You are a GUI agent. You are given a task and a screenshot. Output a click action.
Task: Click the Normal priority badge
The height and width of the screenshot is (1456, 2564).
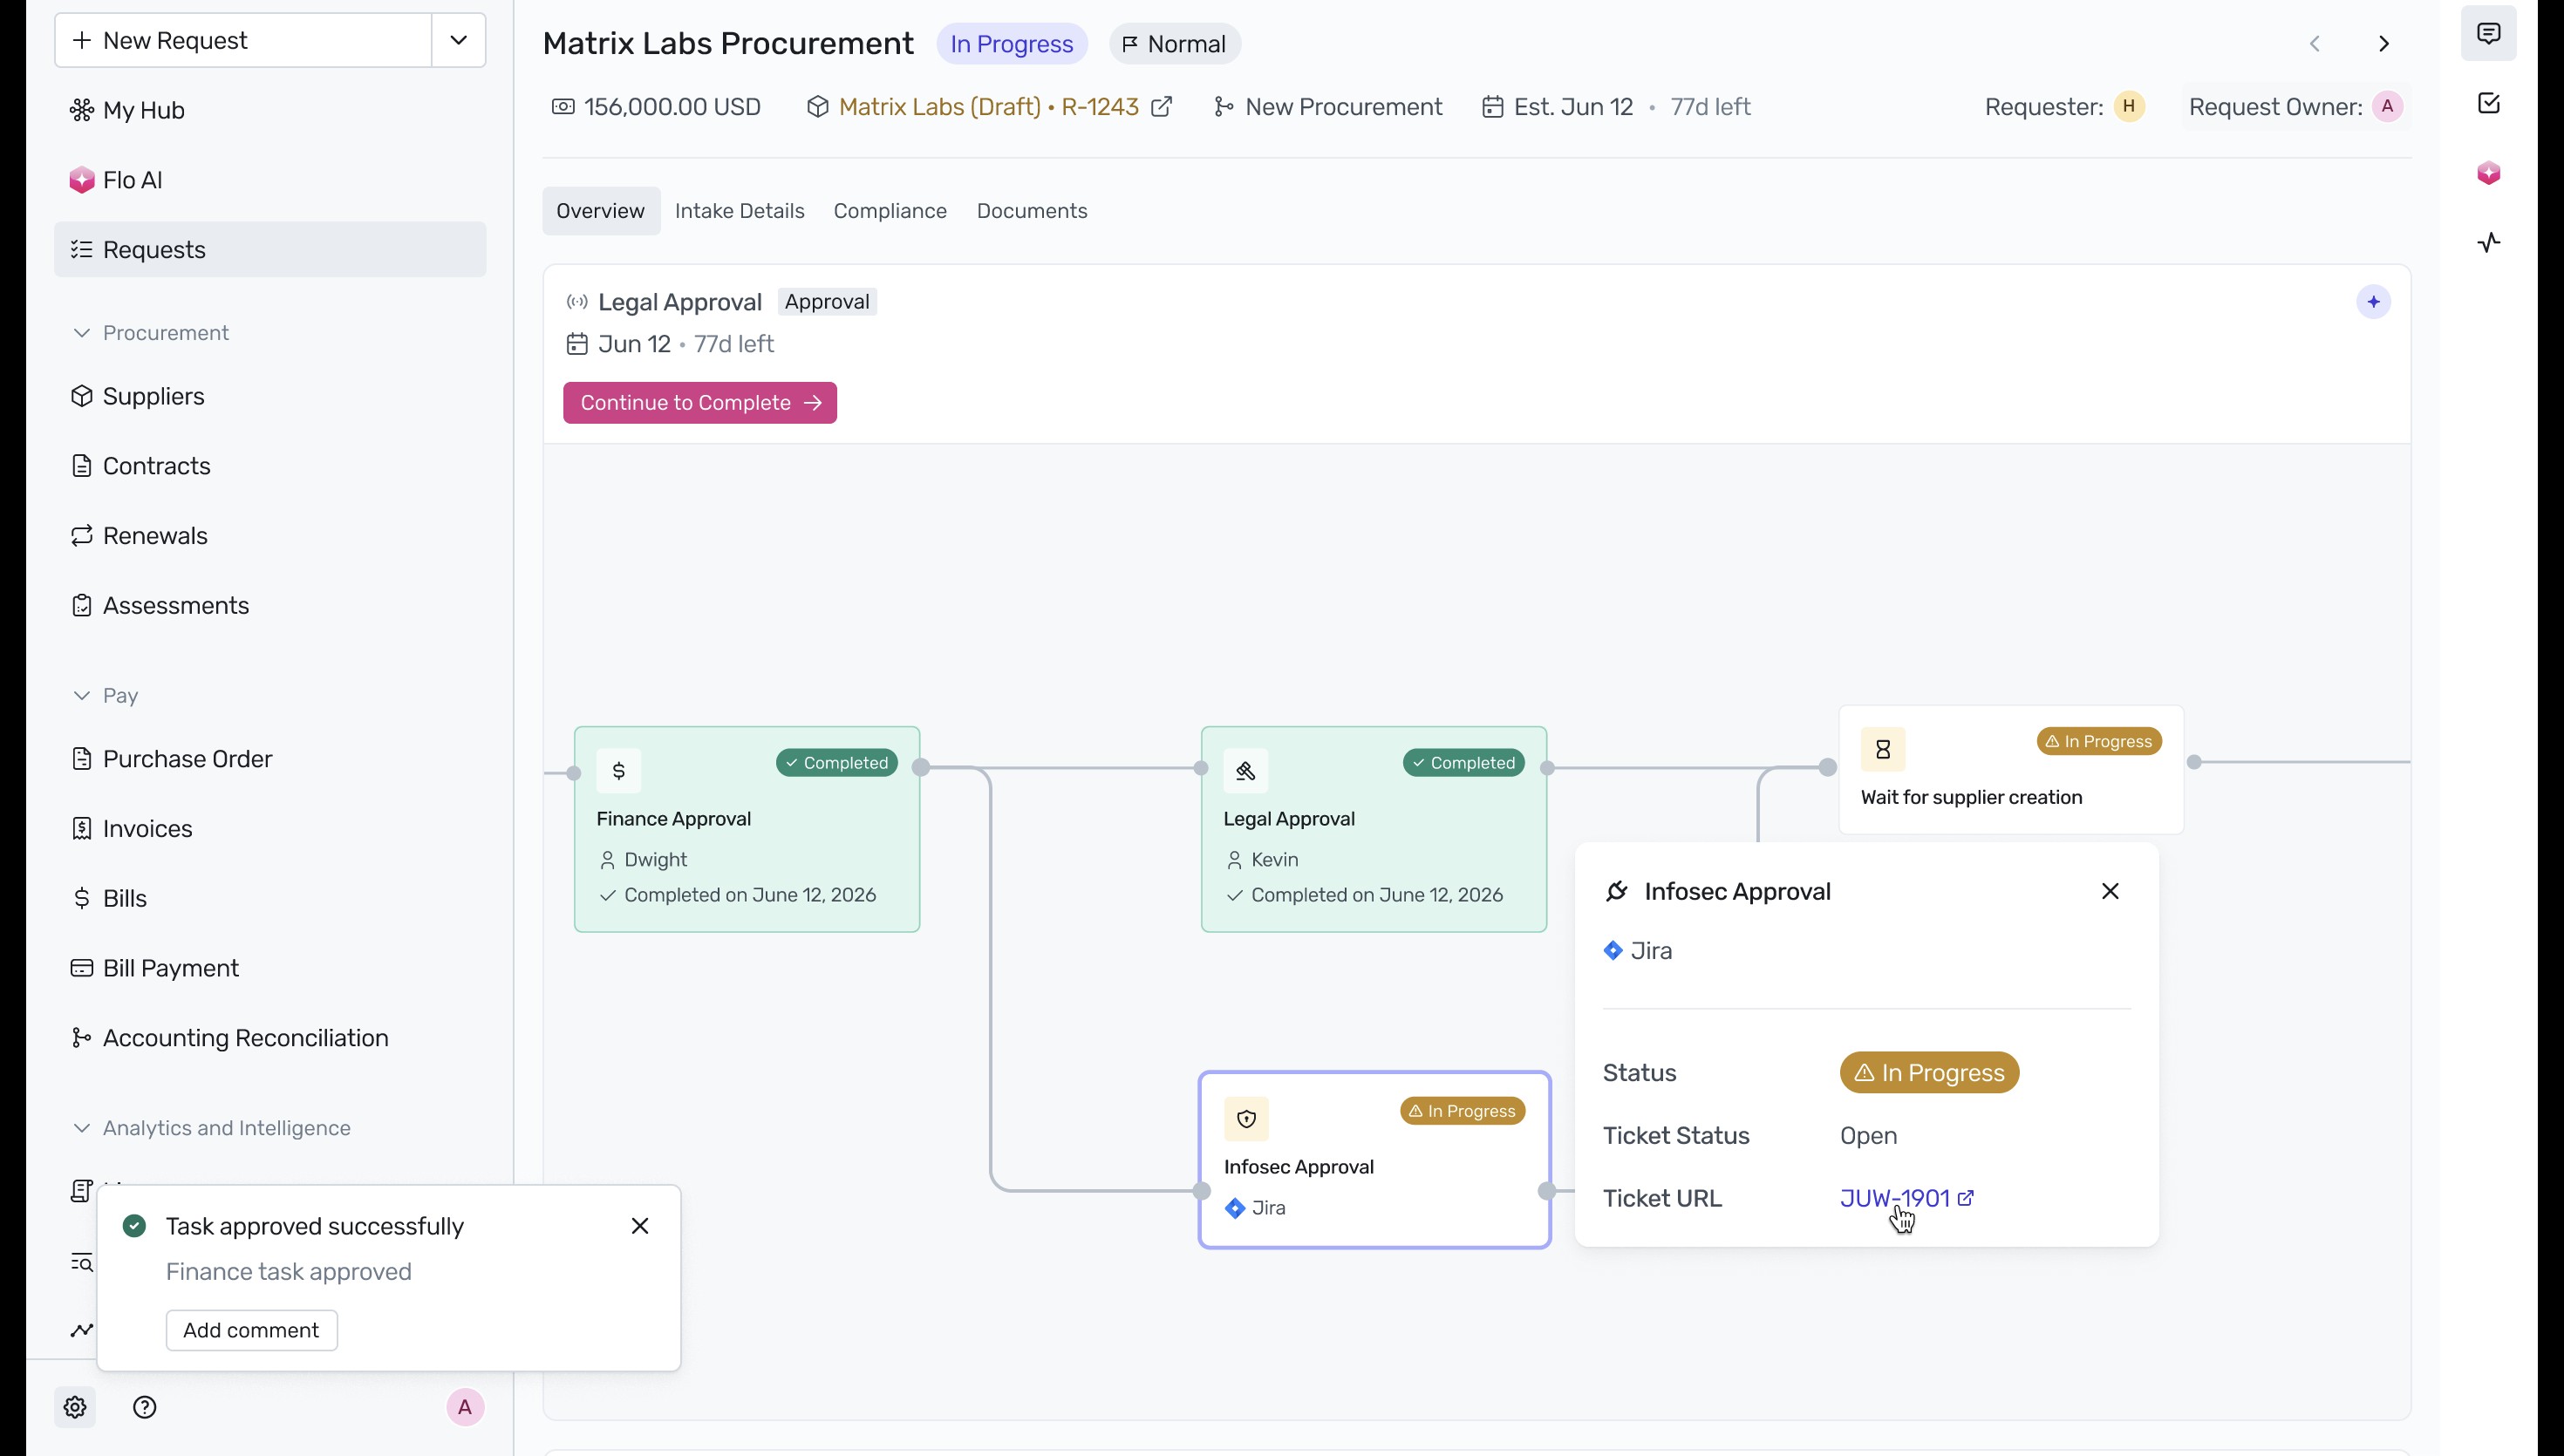click(x=1175, y=44)
